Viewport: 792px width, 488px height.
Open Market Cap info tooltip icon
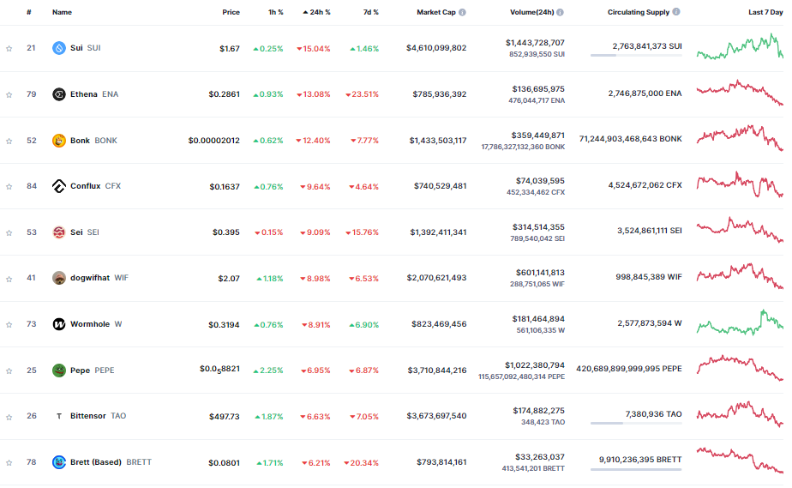point(462,12)
